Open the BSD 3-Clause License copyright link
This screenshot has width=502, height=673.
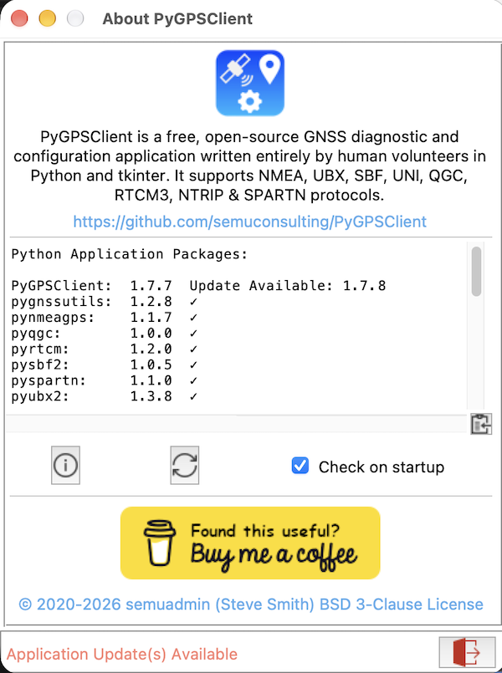point(251,604)
